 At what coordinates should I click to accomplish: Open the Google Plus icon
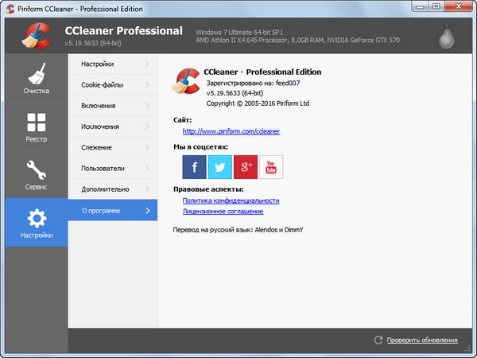click(245, 166)
